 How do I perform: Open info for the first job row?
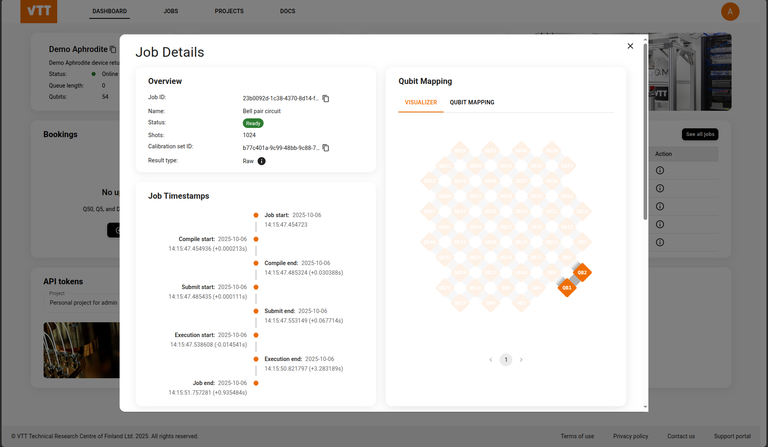[x=660, y=170]
